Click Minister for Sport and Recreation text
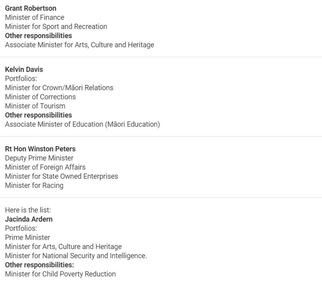322x284 pixels. click(x=56, y=26)
